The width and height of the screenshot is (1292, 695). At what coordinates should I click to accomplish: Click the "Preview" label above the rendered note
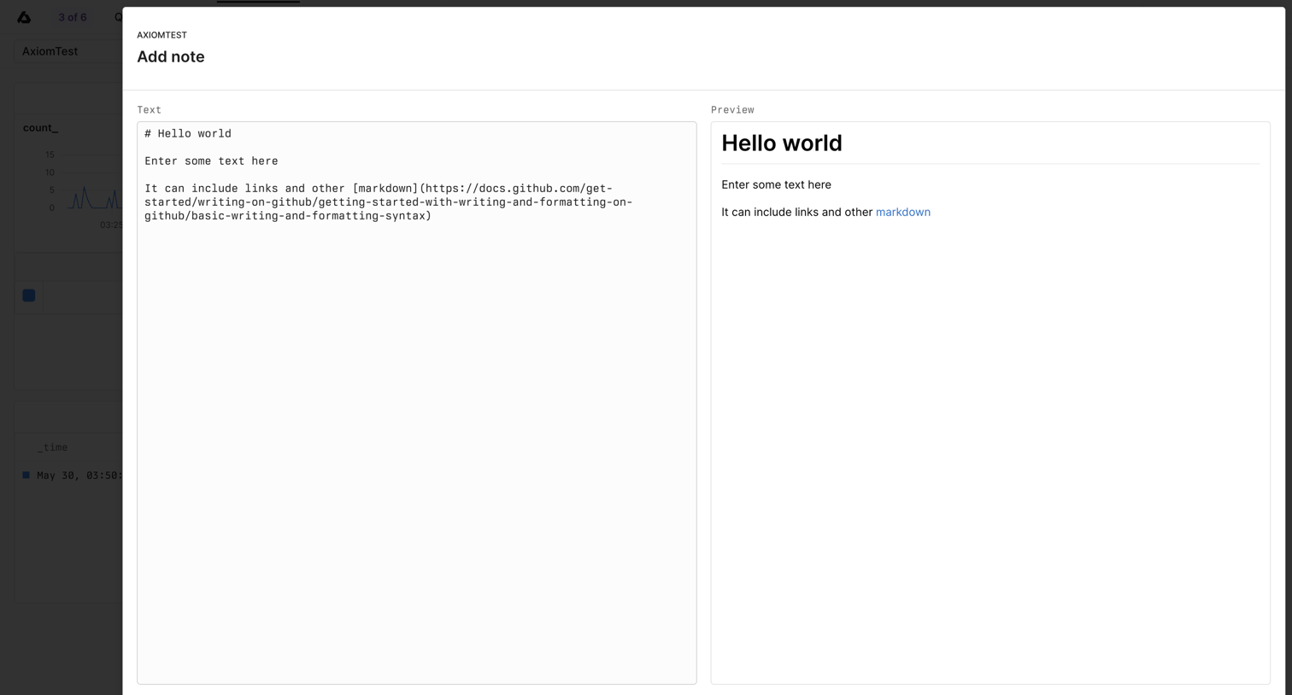(732, 110)
